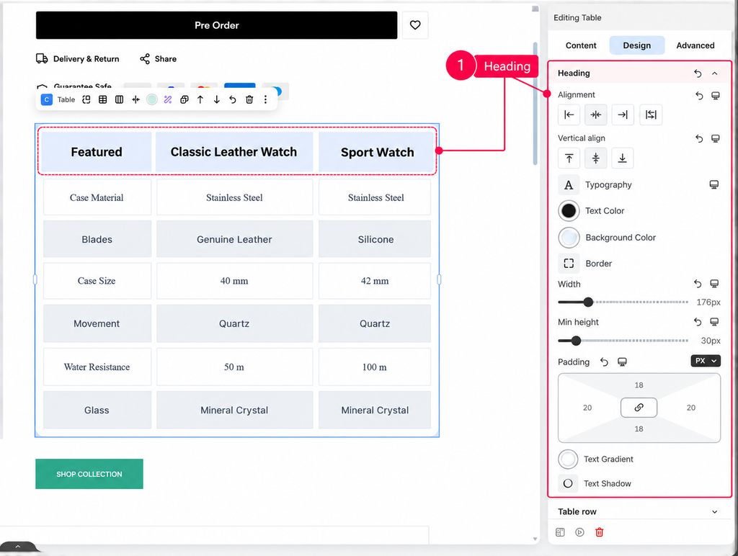The image size is (738, 556).
Task: Reset the Vertical align setting
Action: (x=699, y=138)
